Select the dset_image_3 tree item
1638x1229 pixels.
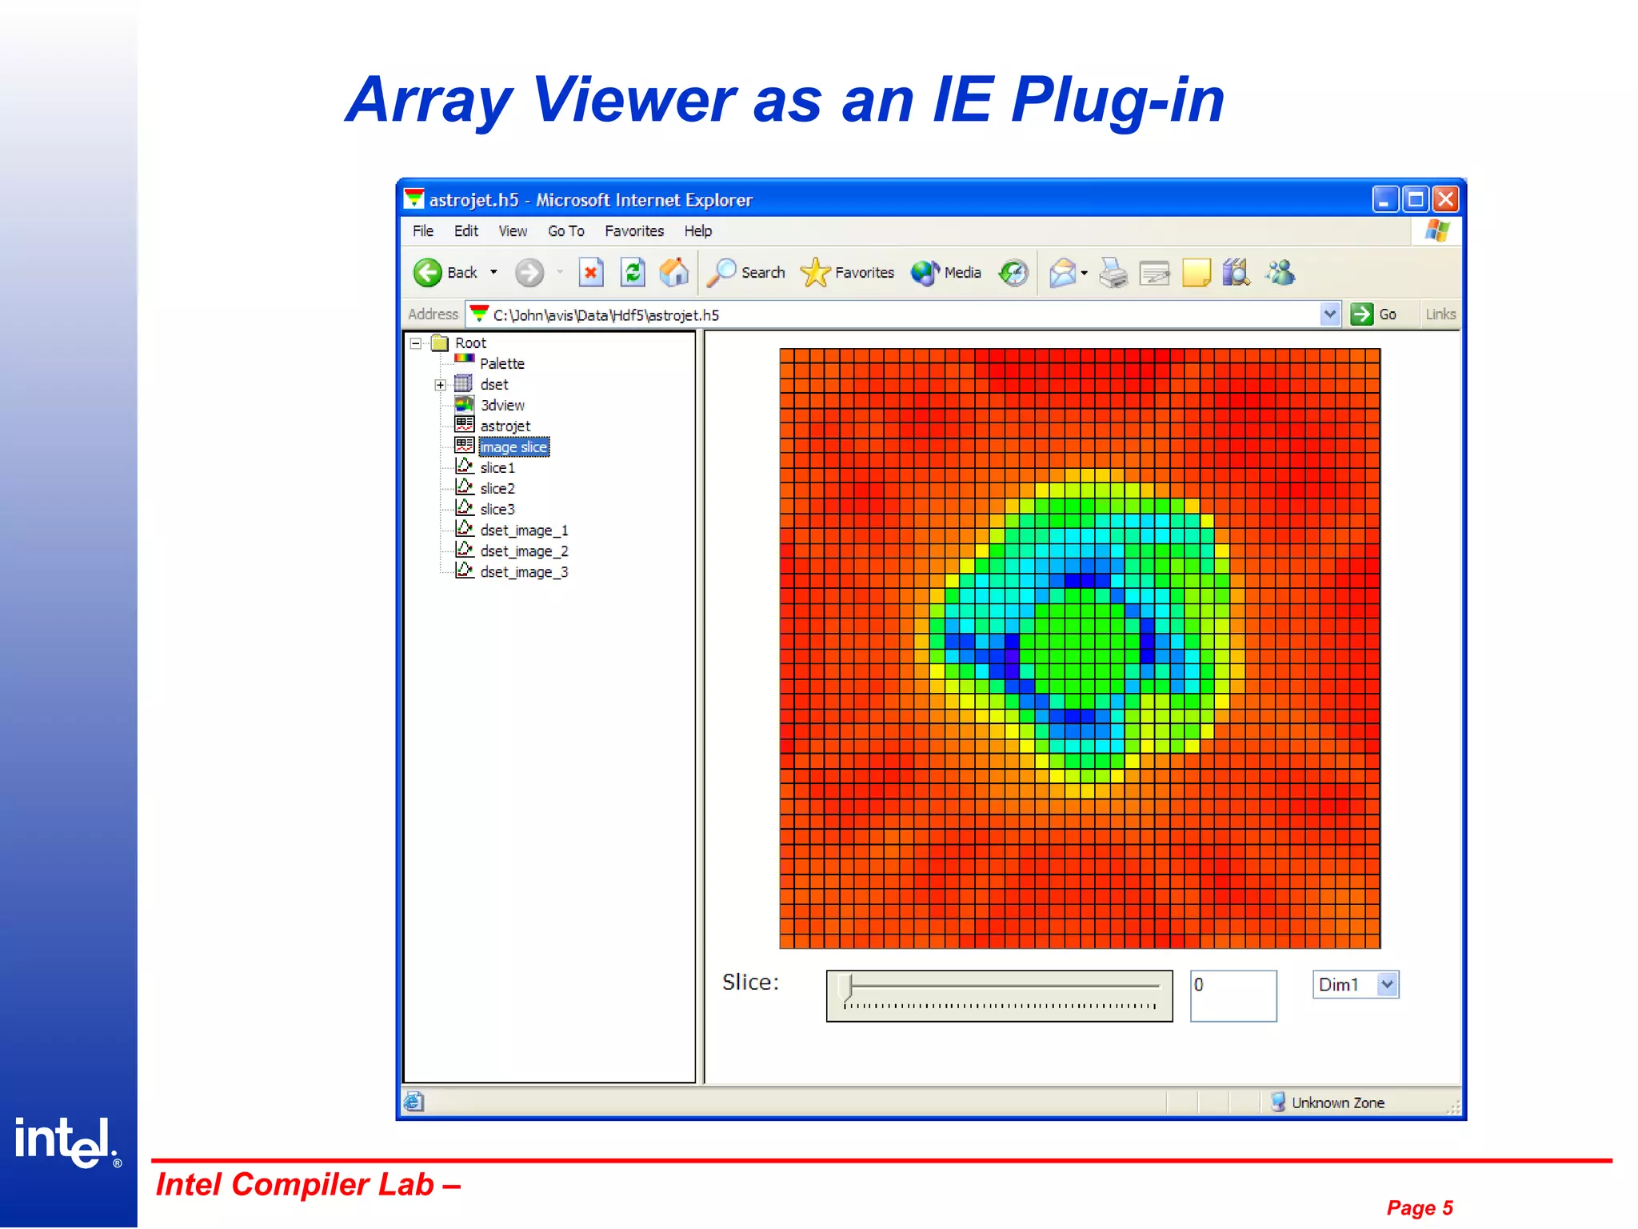(x=525, y=572)
